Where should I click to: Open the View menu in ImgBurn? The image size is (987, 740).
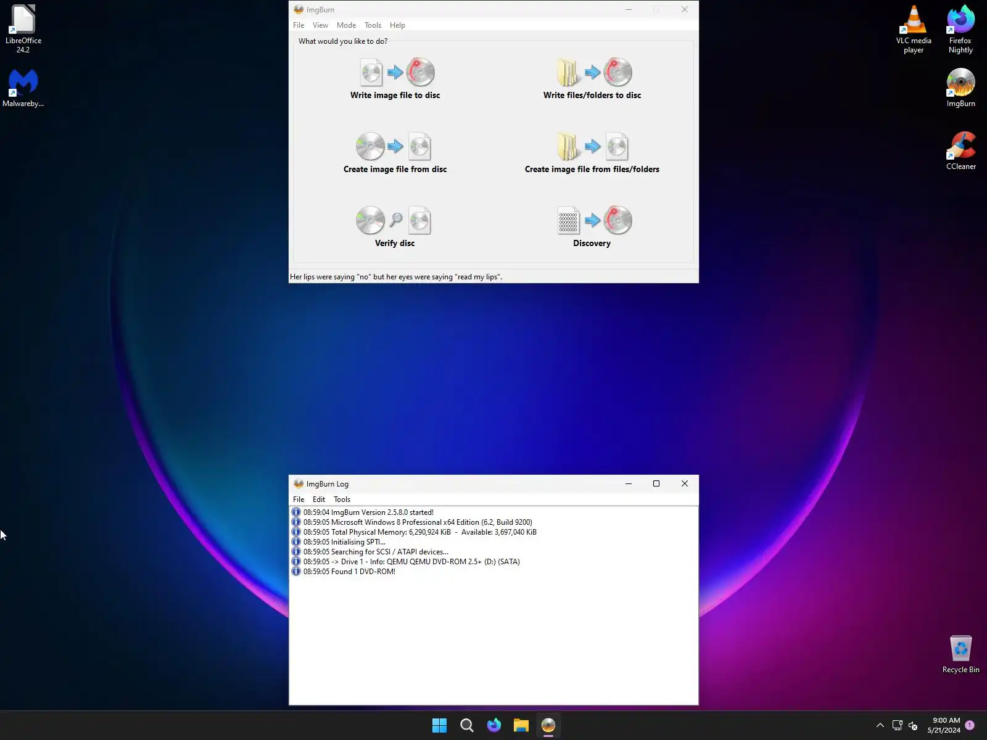click(x=320, y=25)
